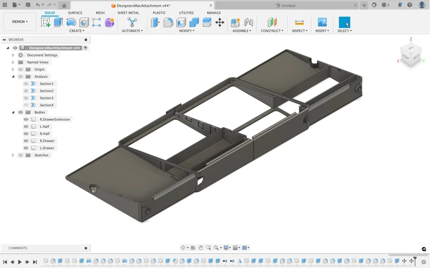Open the ASSEMBLE menu label
430x268 pixels.
(x=242, y=31)
